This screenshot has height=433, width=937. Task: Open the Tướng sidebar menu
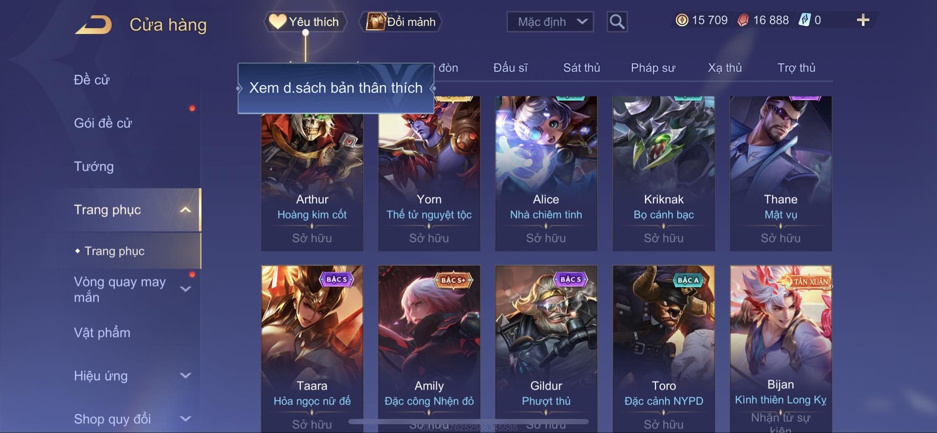tap(94, 166)
